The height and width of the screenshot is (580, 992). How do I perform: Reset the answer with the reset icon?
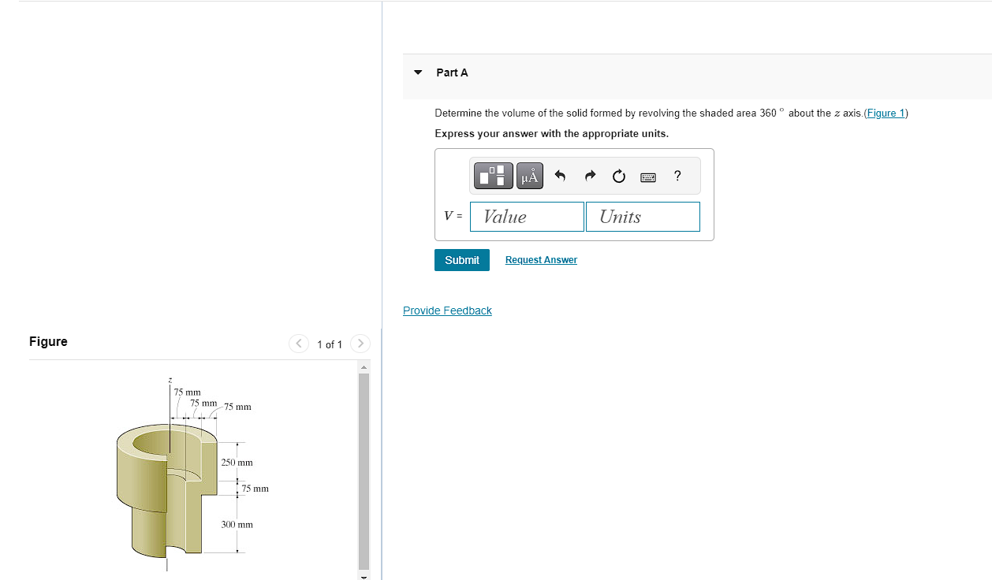click(x=618, y=176)
